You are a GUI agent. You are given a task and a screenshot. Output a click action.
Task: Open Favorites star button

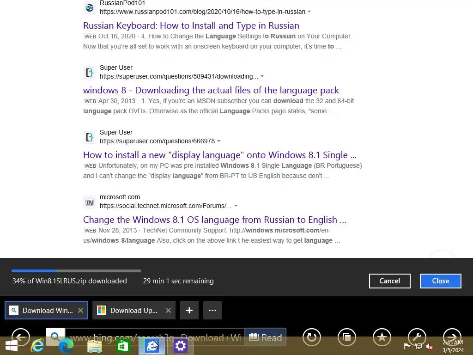click(382, 337)
